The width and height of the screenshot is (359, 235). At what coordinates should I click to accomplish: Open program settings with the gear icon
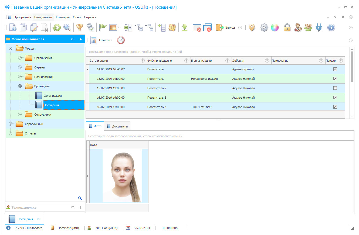click(x=264, y=27)
